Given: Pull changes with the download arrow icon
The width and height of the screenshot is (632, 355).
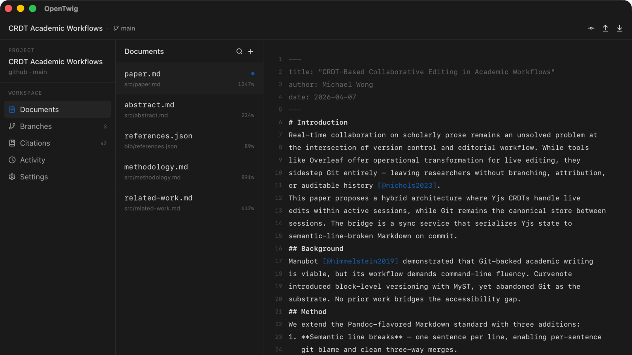Looking at the screenshot, I should (x=619, y=28).
